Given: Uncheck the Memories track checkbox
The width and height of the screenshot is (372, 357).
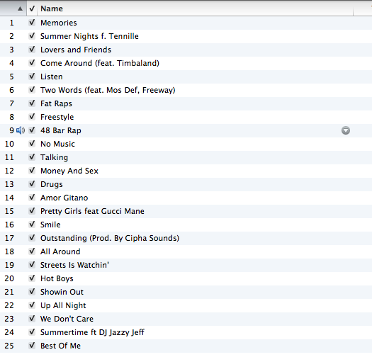Looking at the screenshot, I should click(32, 23).
